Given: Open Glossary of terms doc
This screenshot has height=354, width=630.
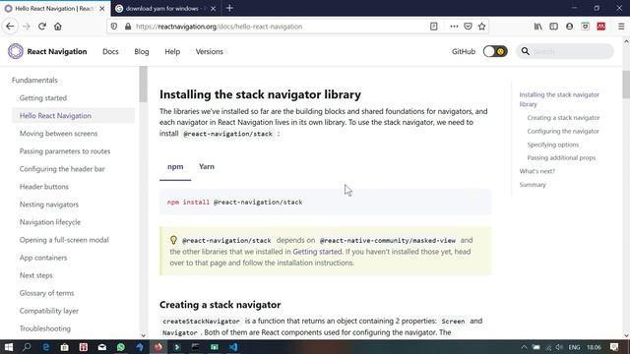Looking at the screenshot, I should pyautogui.click(x=46, y=293).
